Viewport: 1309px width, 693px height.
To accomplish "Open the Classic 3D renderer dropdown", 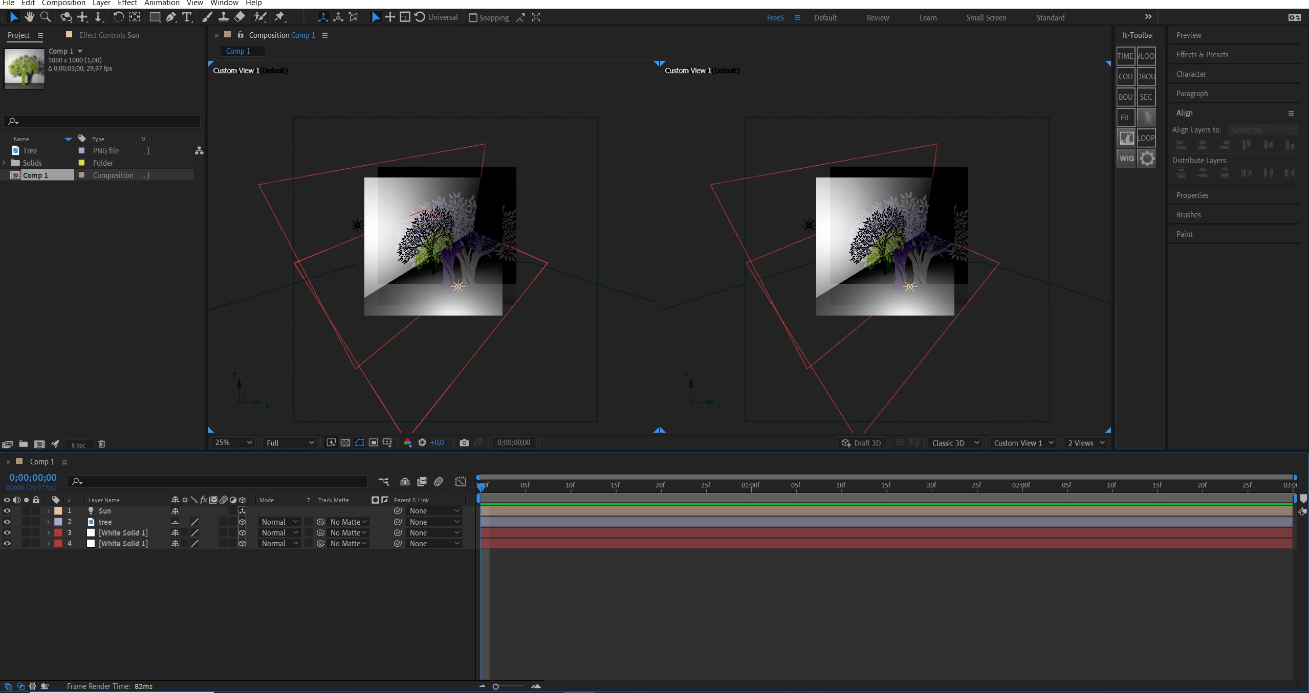I will pos(955,443).
